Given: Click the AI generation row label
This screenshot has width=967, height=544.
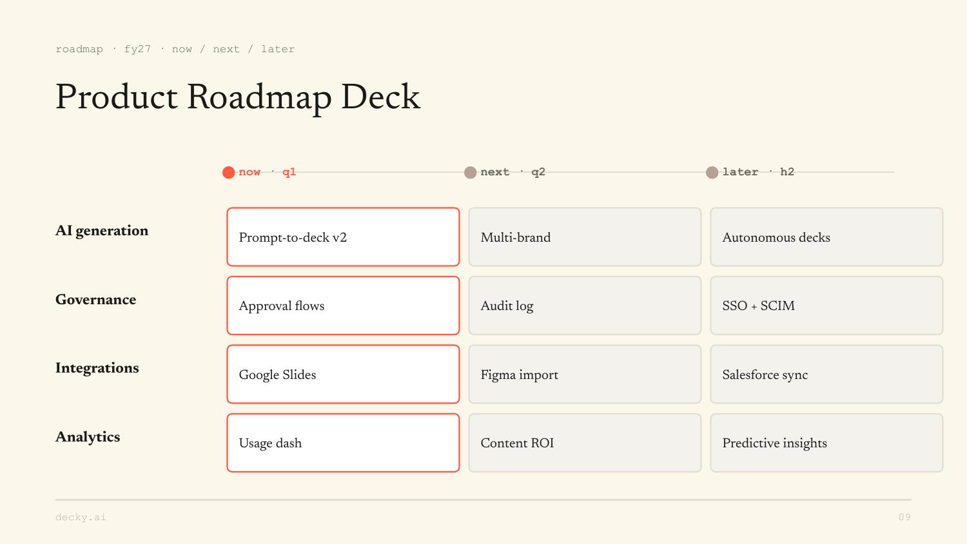Looking at the screenshot, I should tap(102, 231).
